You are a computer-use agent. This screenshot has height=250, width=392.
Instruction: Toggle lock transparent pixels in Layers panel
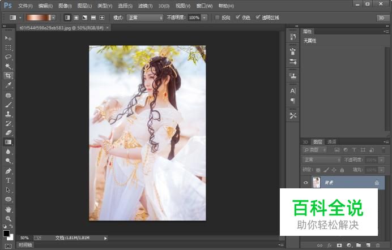click(318, 170)
